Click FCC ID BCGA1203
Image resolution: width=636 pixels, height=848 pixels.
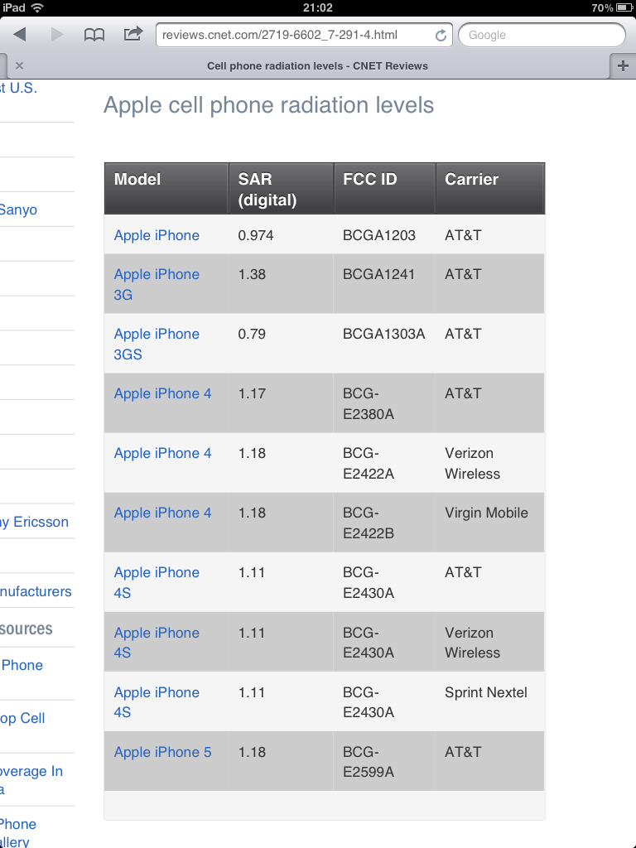click(x=379, y=235)
